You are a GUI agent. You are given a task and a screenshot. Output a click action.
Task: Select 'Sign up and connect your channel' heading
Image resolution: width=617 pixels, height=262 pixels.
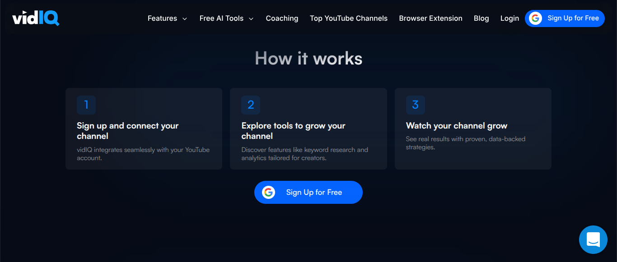click(128, 131)
